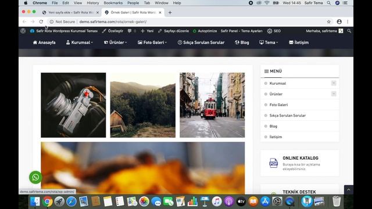Viewport: 372px width, 209px height.
Task: Click 'Merhaba, safirtema' account link
Action: [x=324, y=31]
